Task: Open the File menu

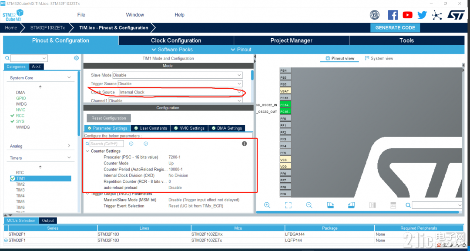Action: point(81,15)
